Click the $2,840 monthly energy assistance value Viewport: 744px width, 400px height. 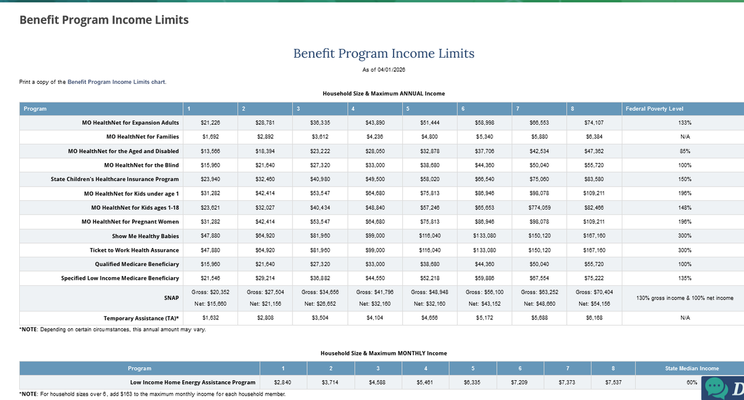click(283, 383)
